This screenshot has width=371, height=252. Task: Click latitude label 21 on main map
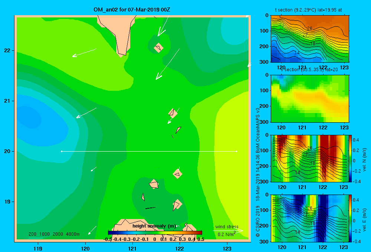(7, 101)
